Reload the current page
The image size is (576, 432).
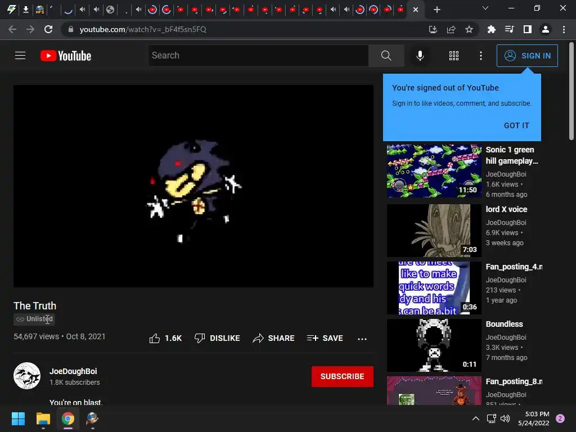(x=48, y=29)
